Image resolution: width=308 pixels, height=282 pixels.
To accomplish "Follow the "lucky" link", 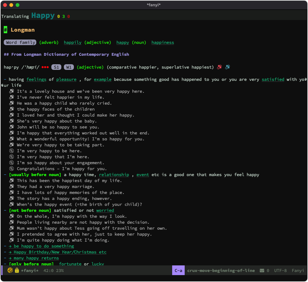I will point(98,264).
